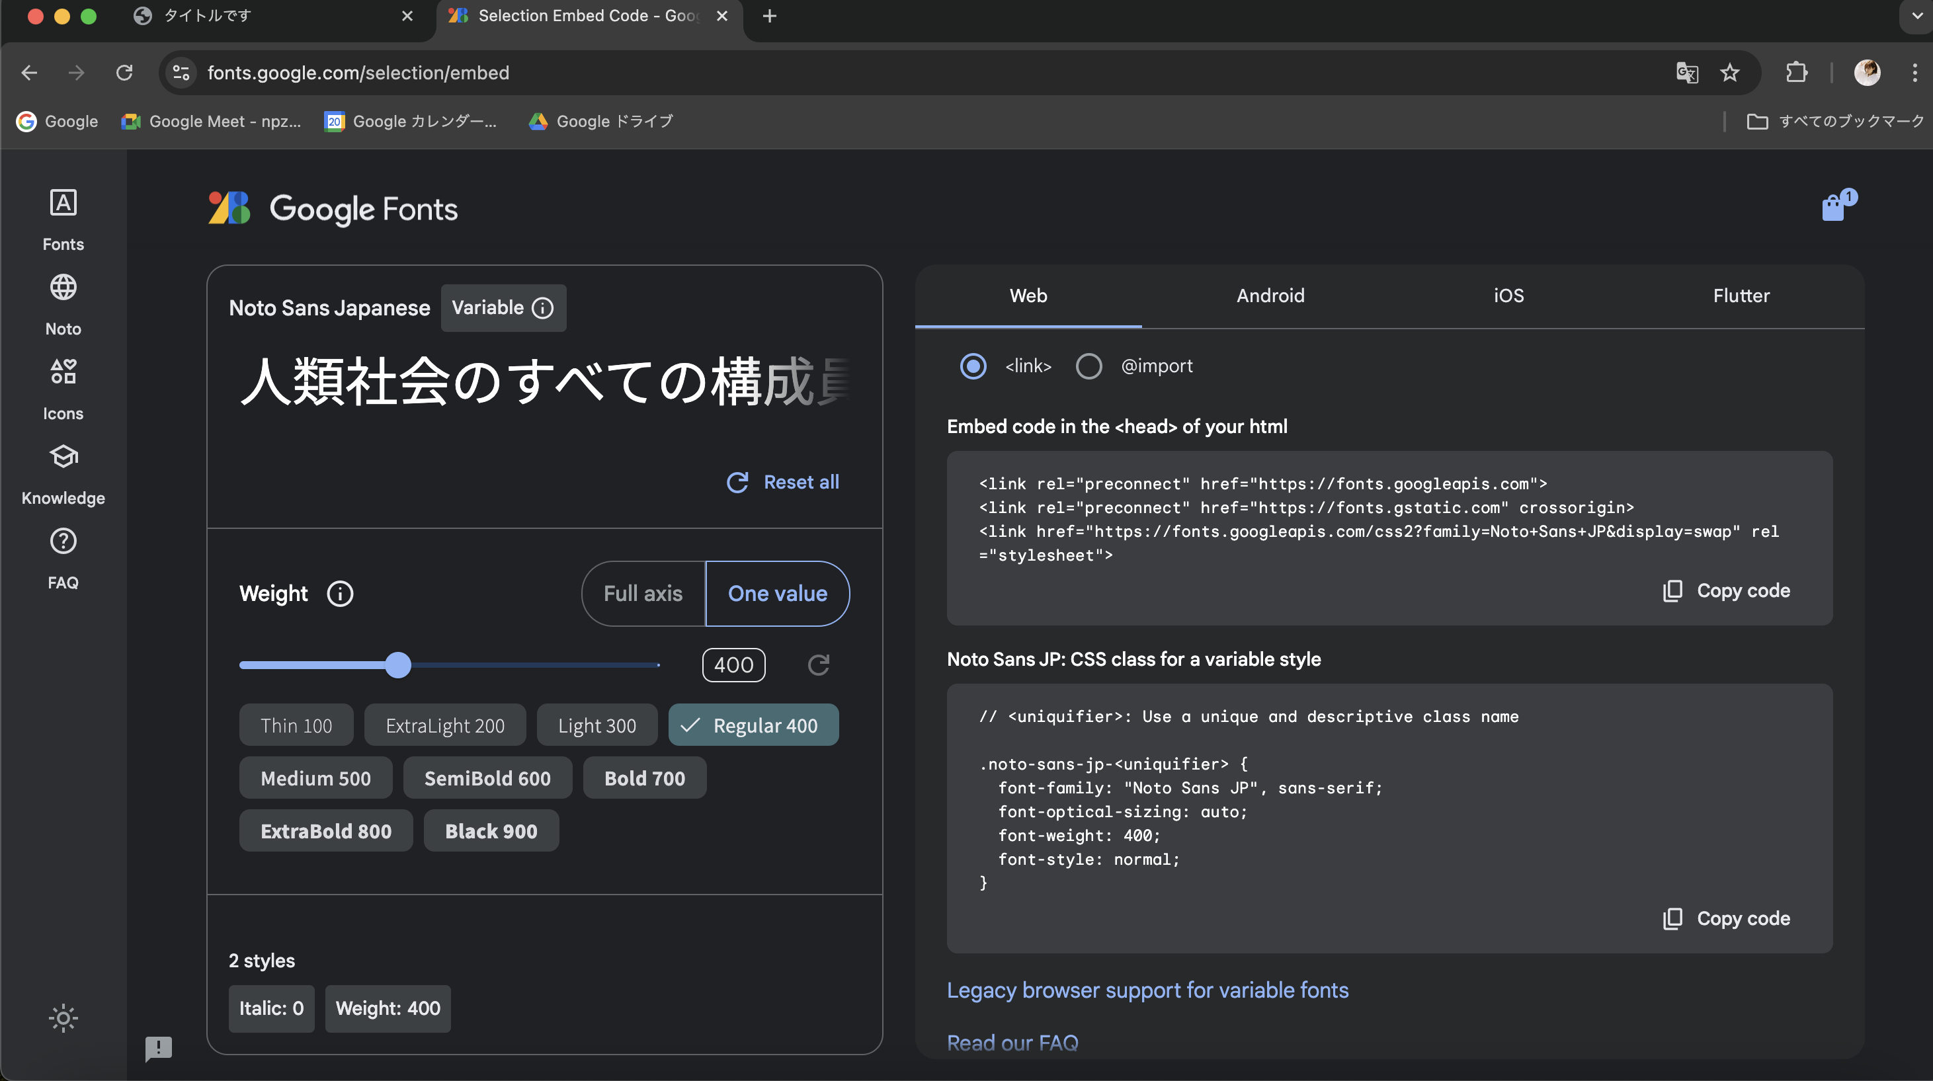Open the browser tab list chevron
This screenshot has height=1081, width=1933.
(1912, 16)
